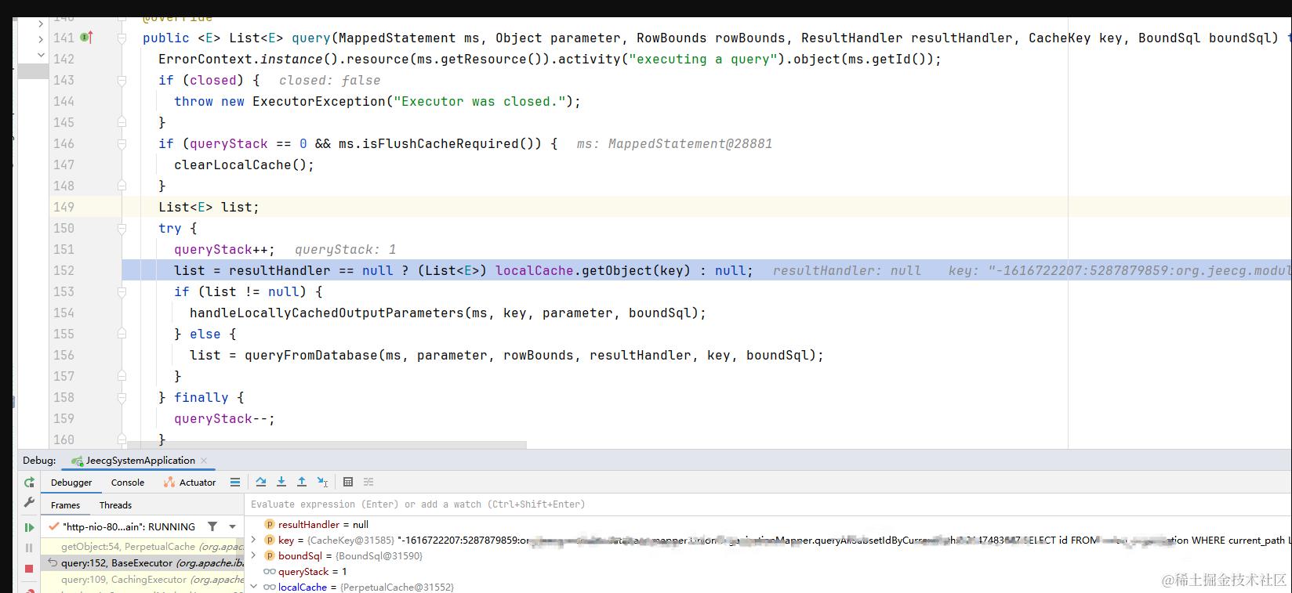
Task: Click the Step Over debug icon
Action: (x=261, y=482)
